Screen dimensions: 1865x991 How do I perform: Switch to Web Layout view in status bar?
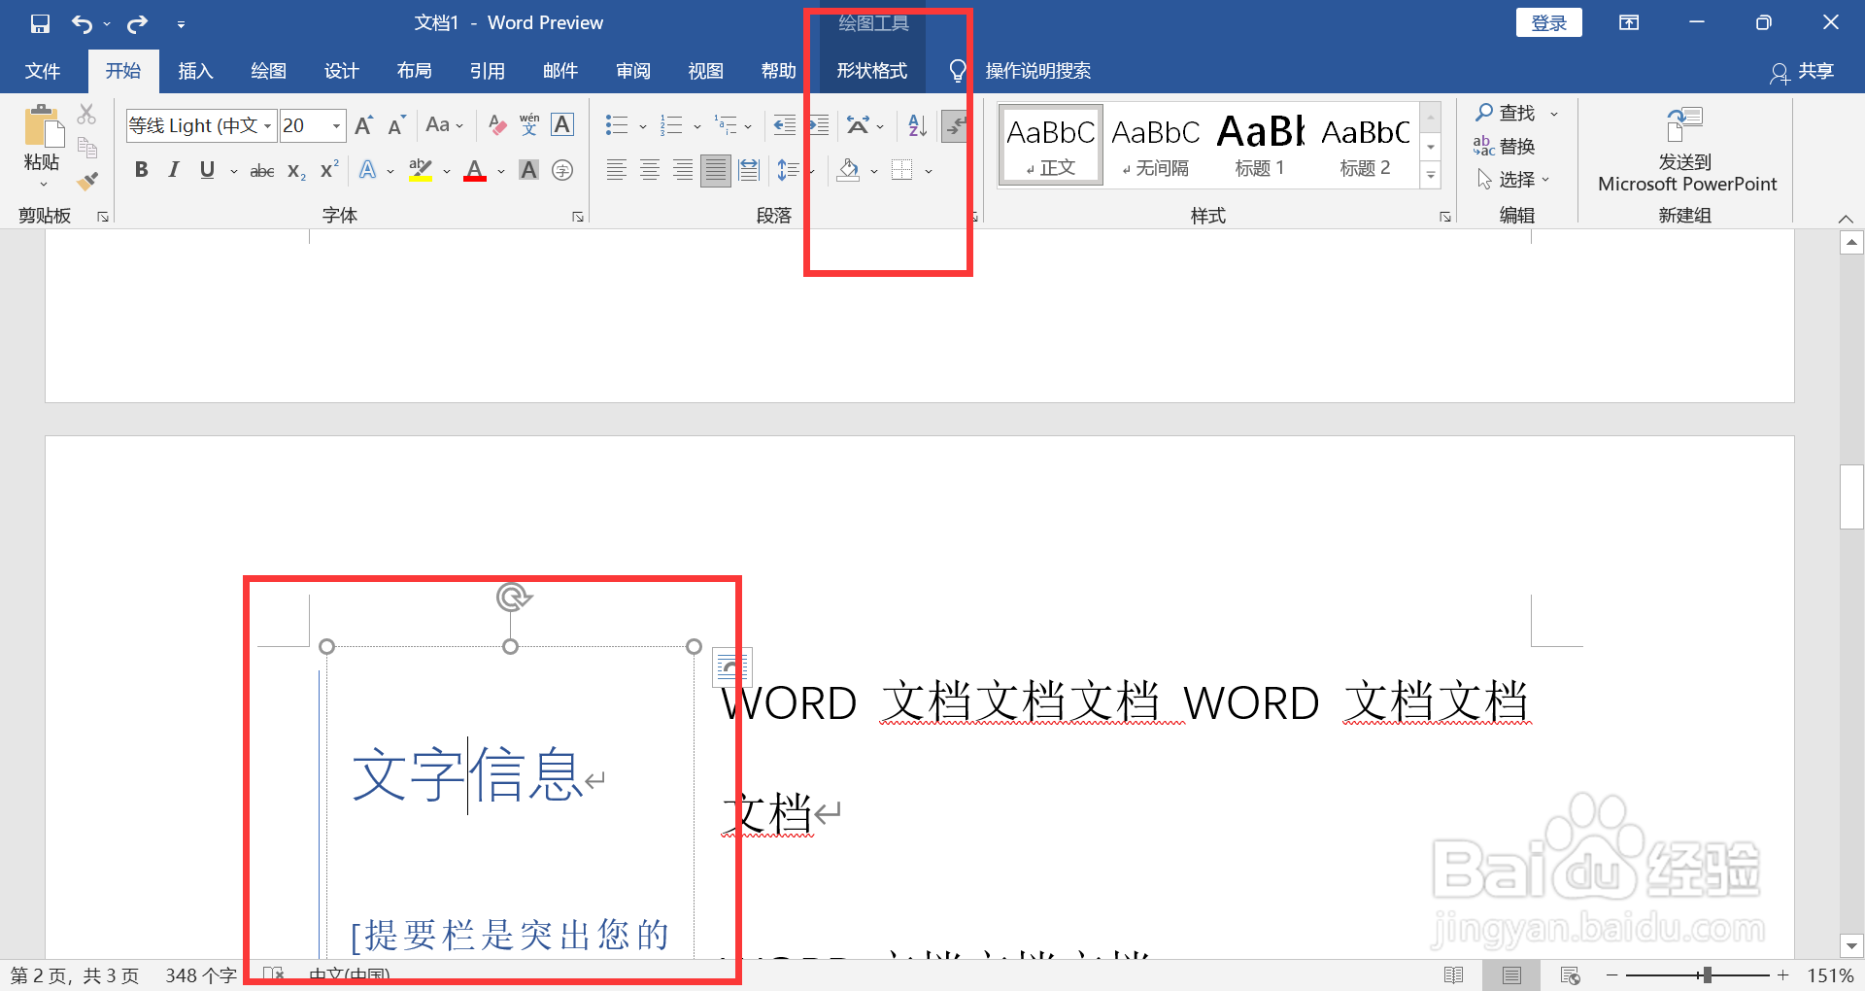click(1570, 975)
